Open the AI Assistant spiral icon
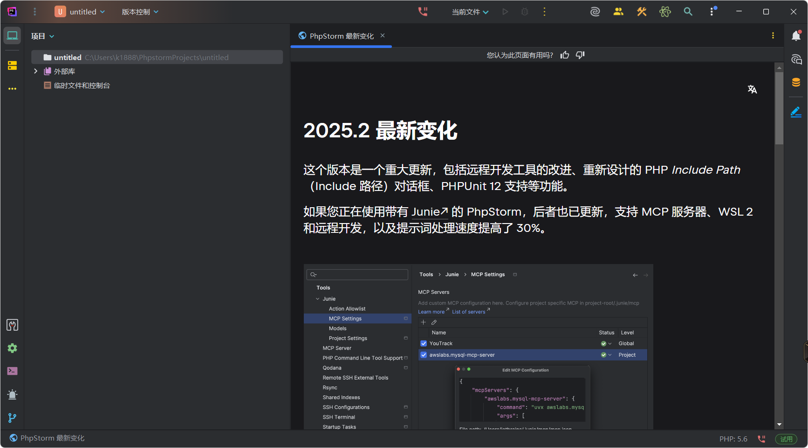This screenshot has width=808, height=448. 595,12
